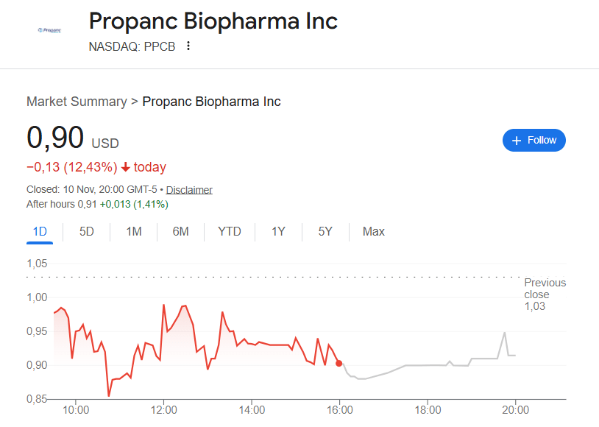This screenshot has width=599, height=427.
Task: Open the YTD chart view
Action: coord(230,231)
